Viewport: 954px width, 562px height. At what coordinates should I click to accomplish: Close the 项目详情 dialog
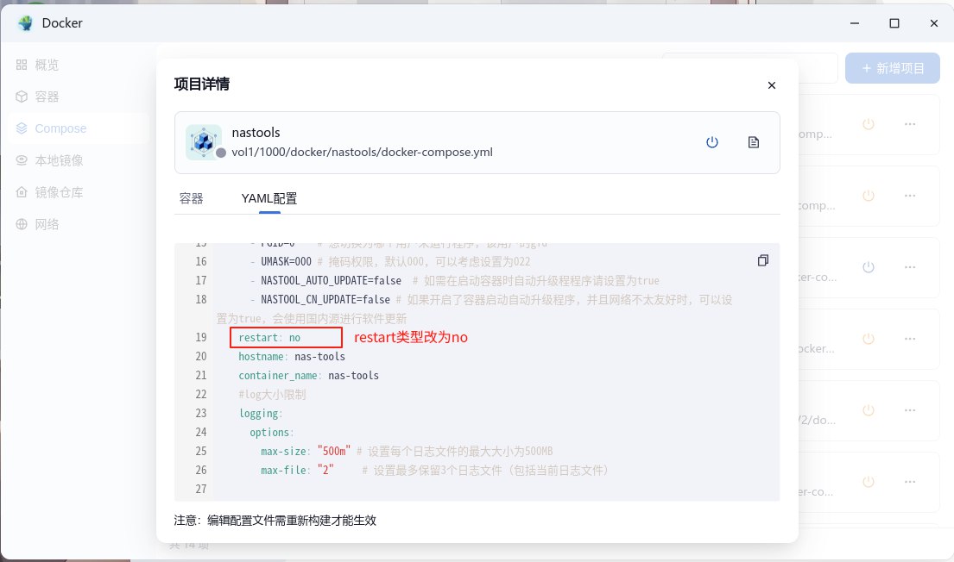pyautogui.click(x=772, y=85)
